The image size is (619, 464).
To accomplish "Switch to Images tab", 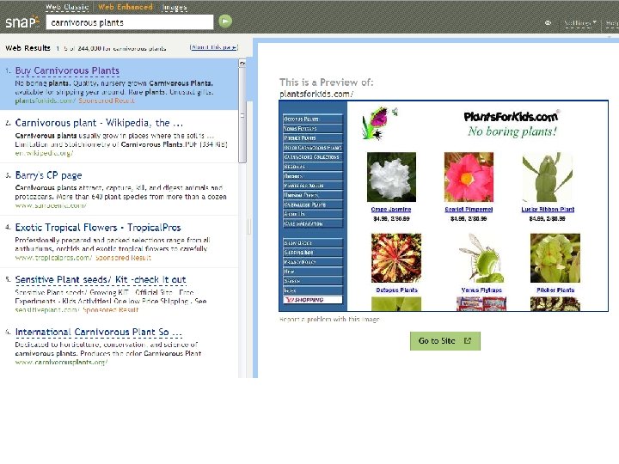I will pos(174,7).
